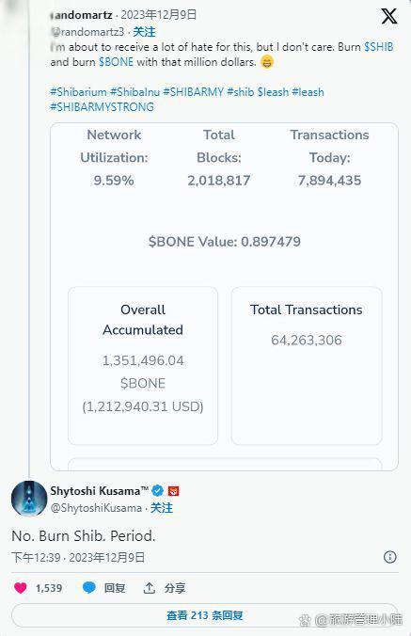Click 查看 213 条回复 button
Viewport: 411px width, 636px height.
205,615
